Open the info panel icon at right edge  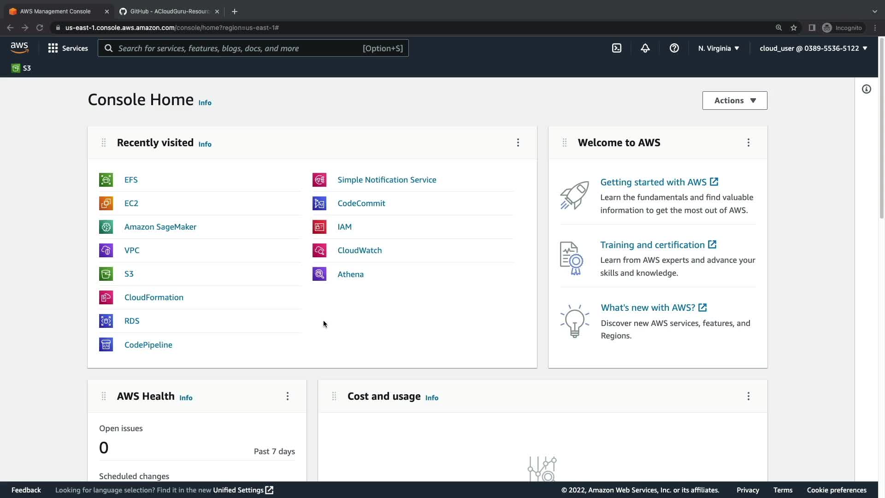coord(867,89)
